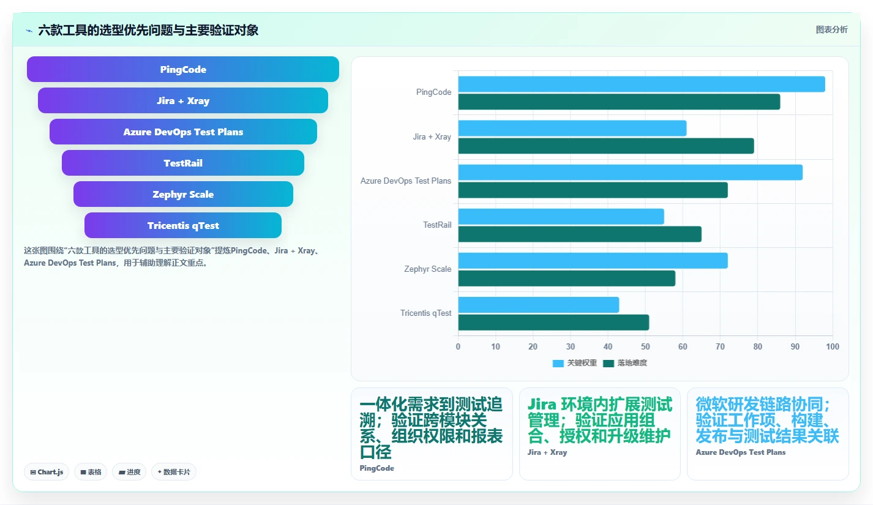
Task: Click the 进度 tag chip
Action: click(129, 472)
